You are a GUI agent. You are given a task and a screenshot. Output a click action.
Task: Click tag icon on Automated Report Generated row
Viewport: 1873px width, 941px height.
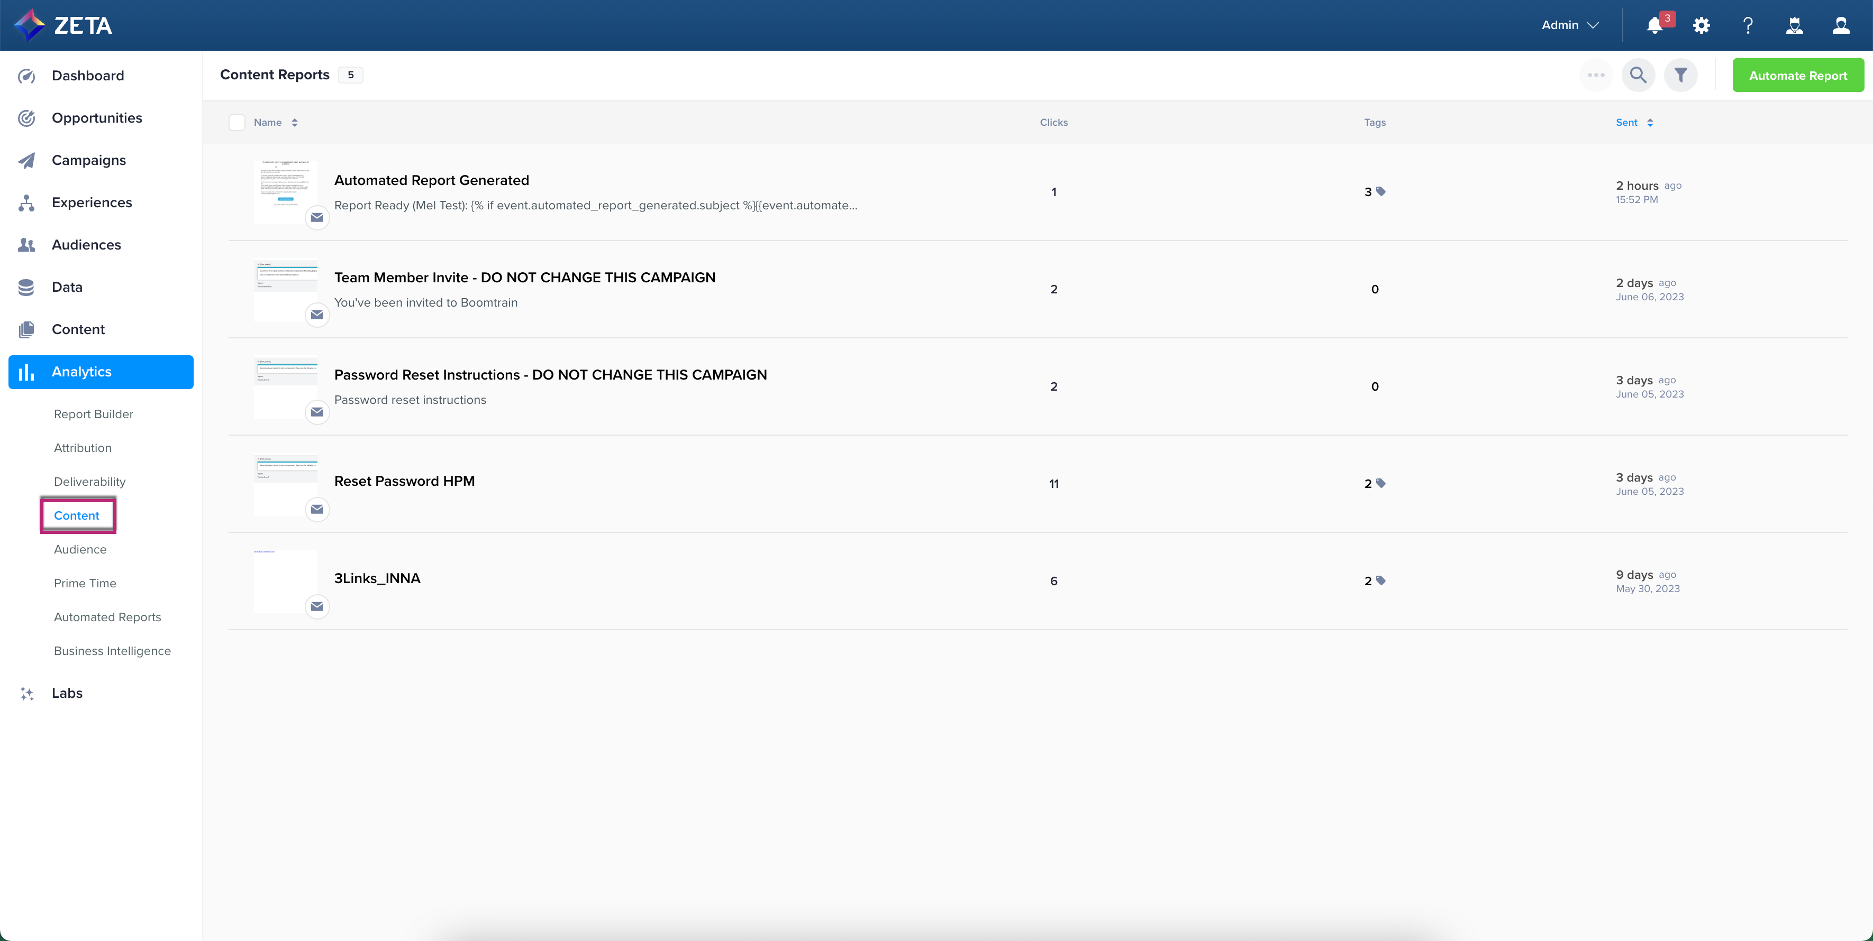click(1381, 191)
